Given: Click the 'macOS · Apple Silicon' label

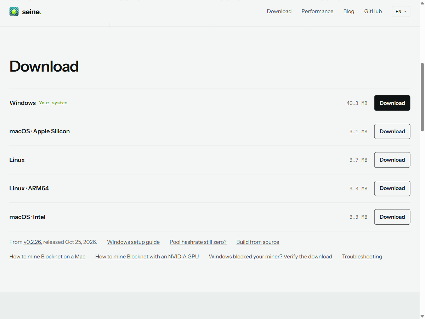Looking at the screenshot, I should [40, 131].
